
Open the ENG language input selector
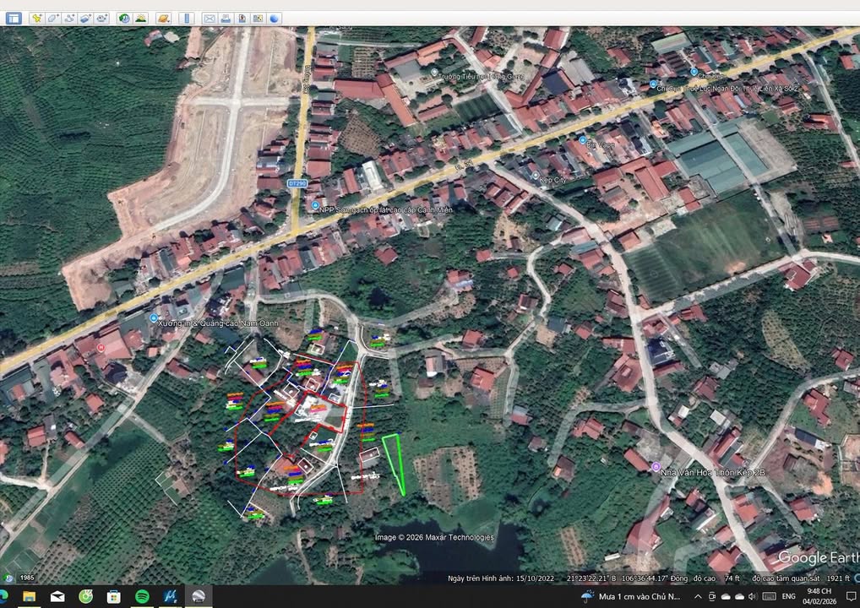tap(788, 597)
